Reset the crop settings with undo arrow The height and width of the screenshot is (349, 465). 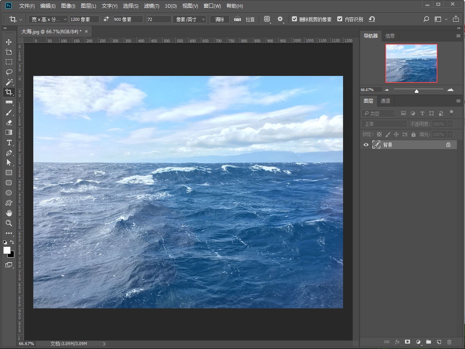point(372,19)
